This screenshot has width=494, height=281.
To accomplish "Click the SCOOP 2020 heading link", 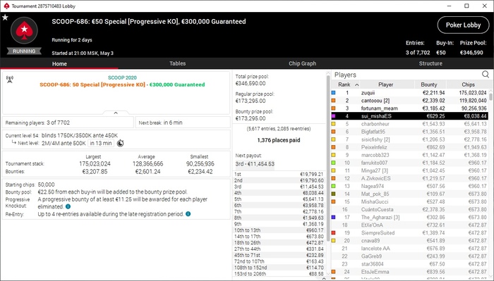I will (122, 77).
